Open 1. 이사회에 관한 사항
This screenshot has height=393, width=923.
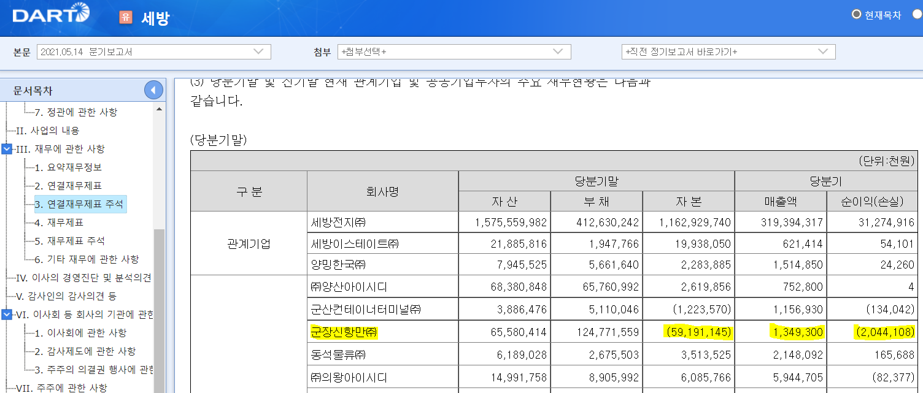point(80,333)
